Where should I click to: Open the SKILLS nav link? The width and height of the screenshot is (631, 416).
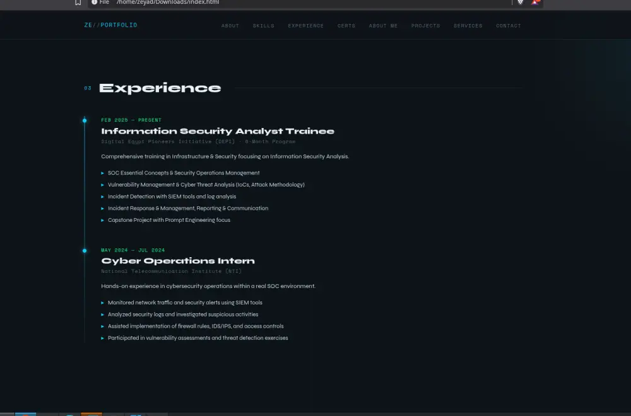tap(264, 26)
